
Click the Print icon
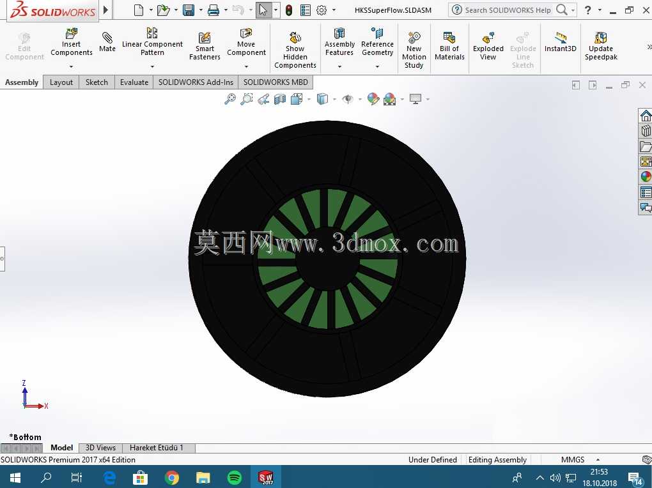(x=213, y=10)
